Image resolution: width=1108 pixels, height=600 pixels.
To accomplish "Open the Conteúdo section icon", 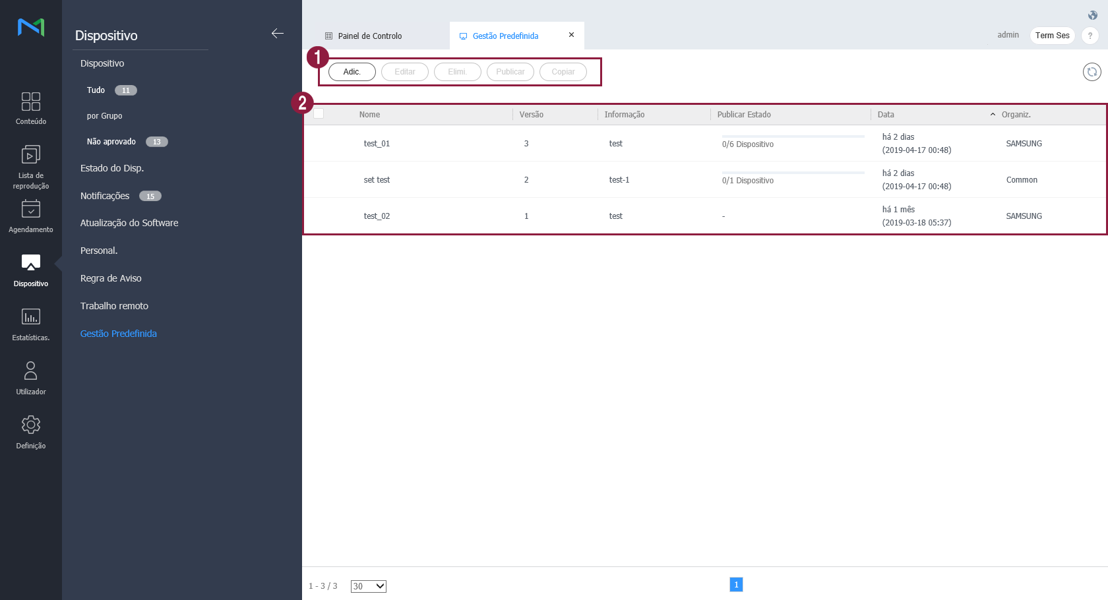I will 31,102.
